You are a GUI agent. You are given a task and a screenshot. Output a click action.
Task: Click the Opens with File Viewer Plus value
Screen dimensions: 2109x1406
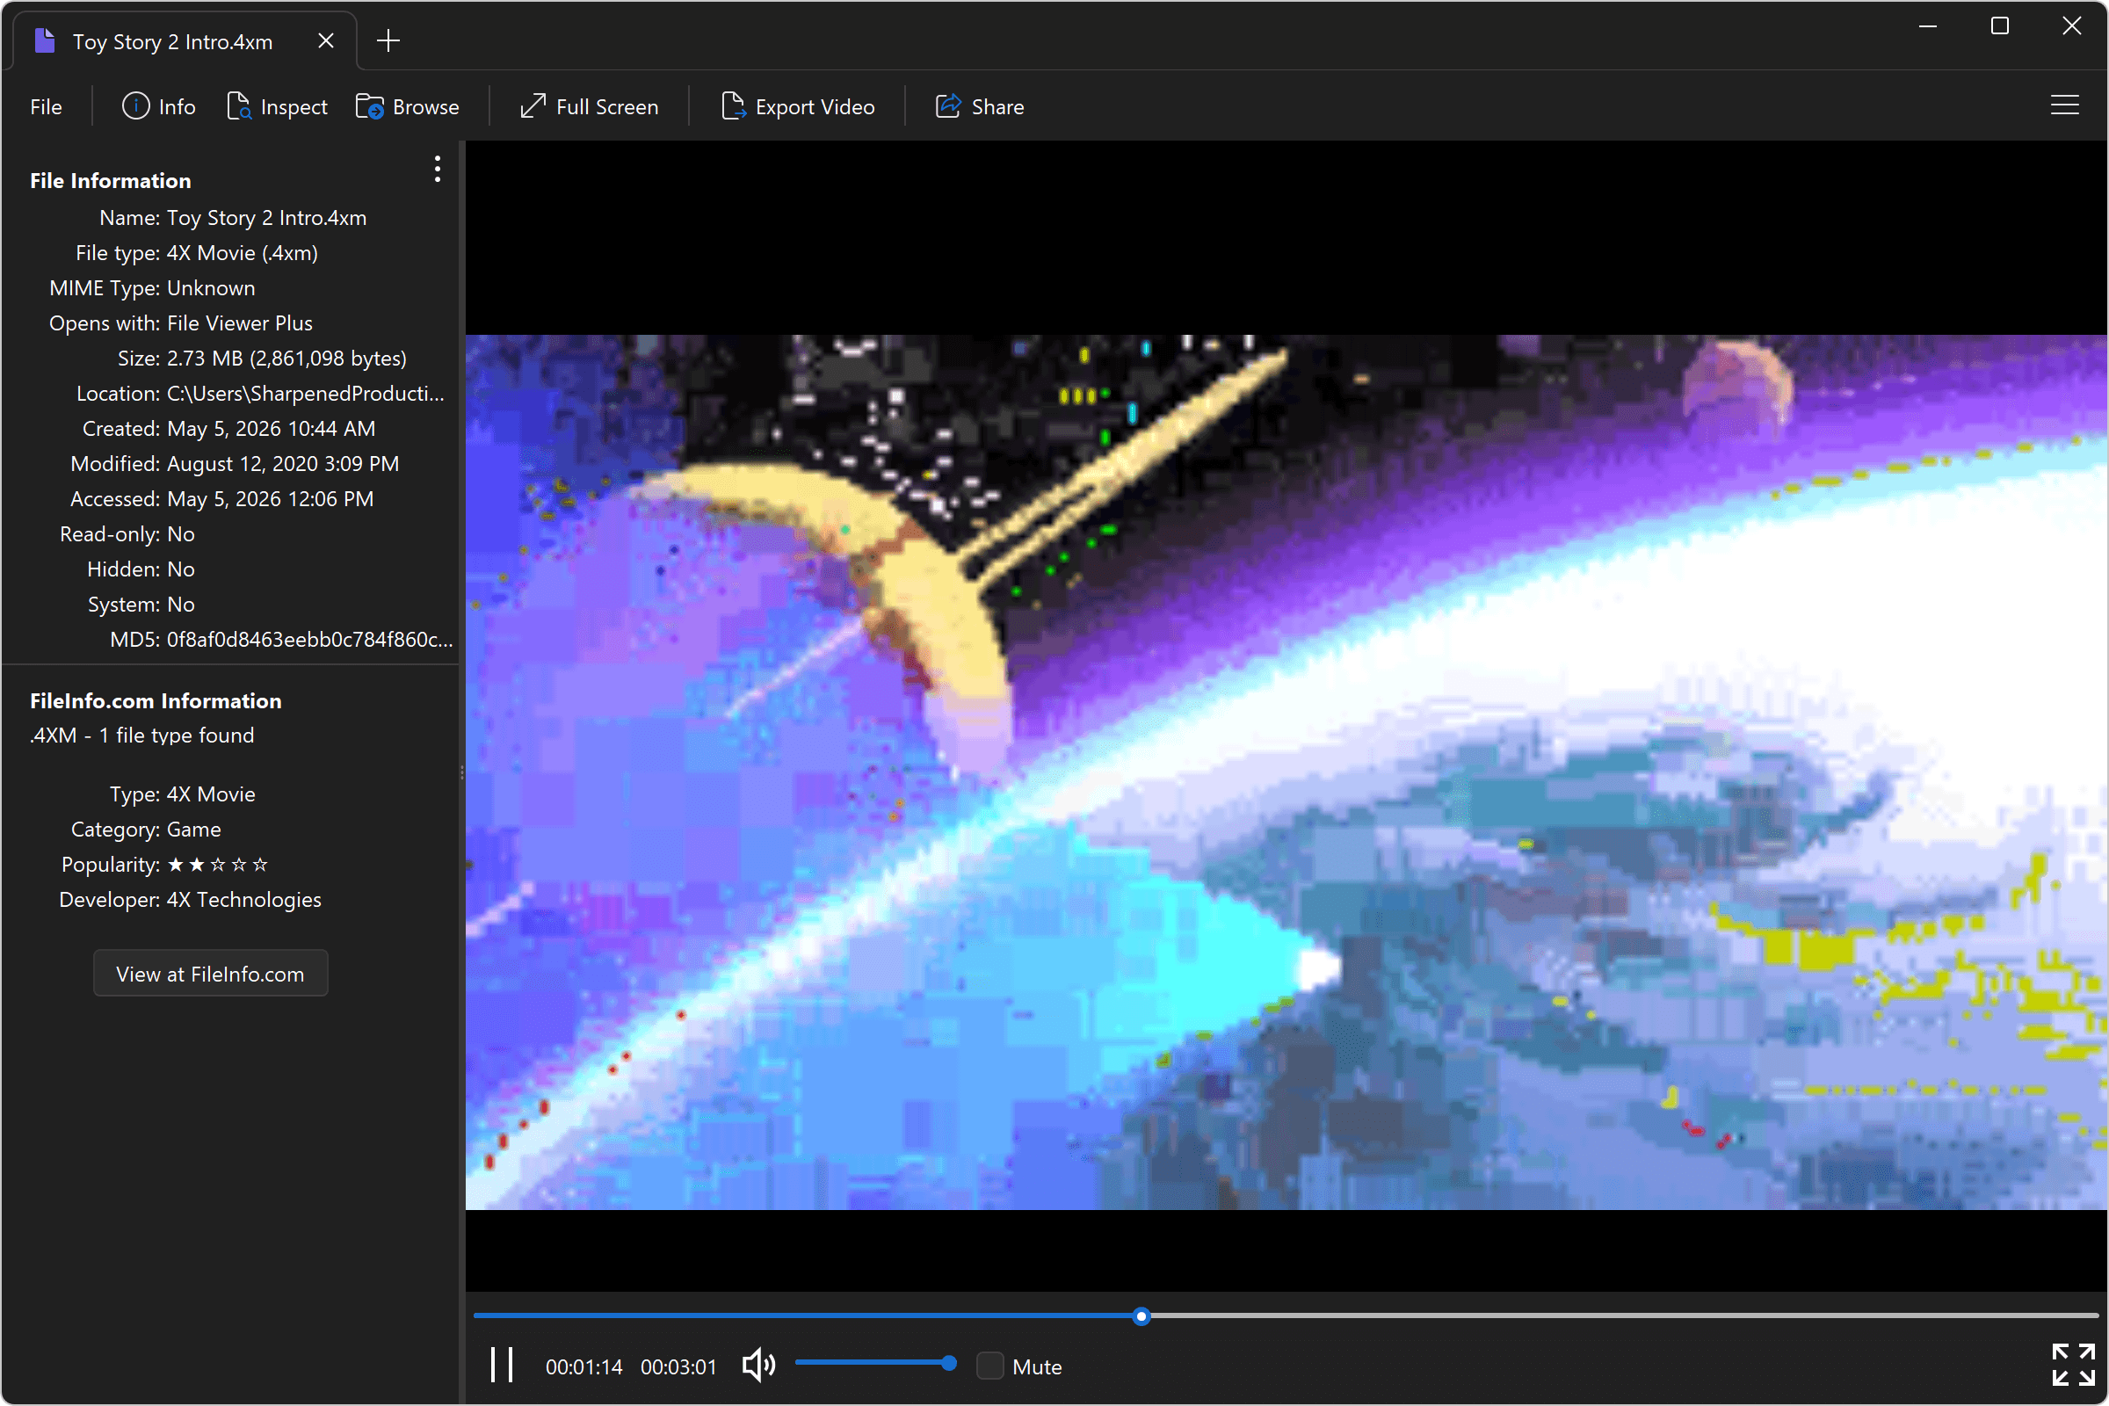pos(239,323)
